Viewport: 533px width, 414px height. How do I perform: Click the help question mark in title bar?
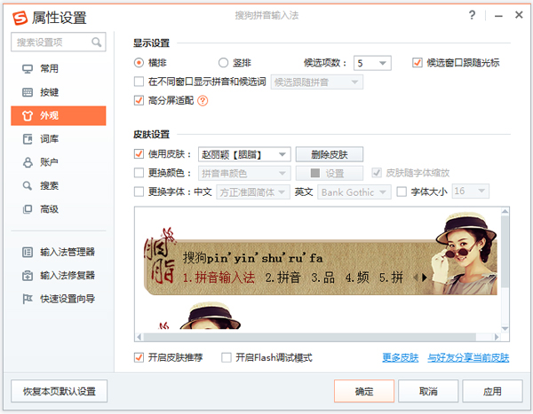[472, 15]
